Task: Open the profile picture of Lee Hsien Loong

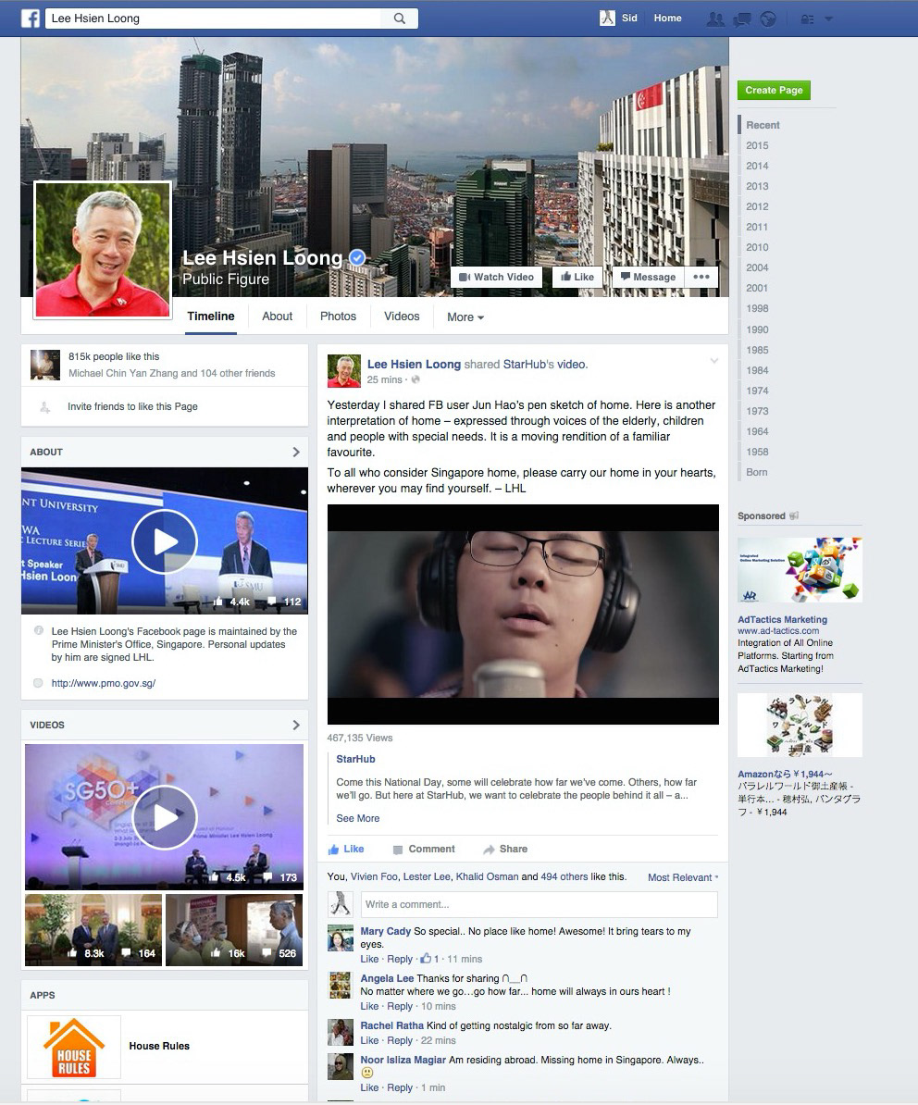Action: pyautogui.click(x=103, y=250)
